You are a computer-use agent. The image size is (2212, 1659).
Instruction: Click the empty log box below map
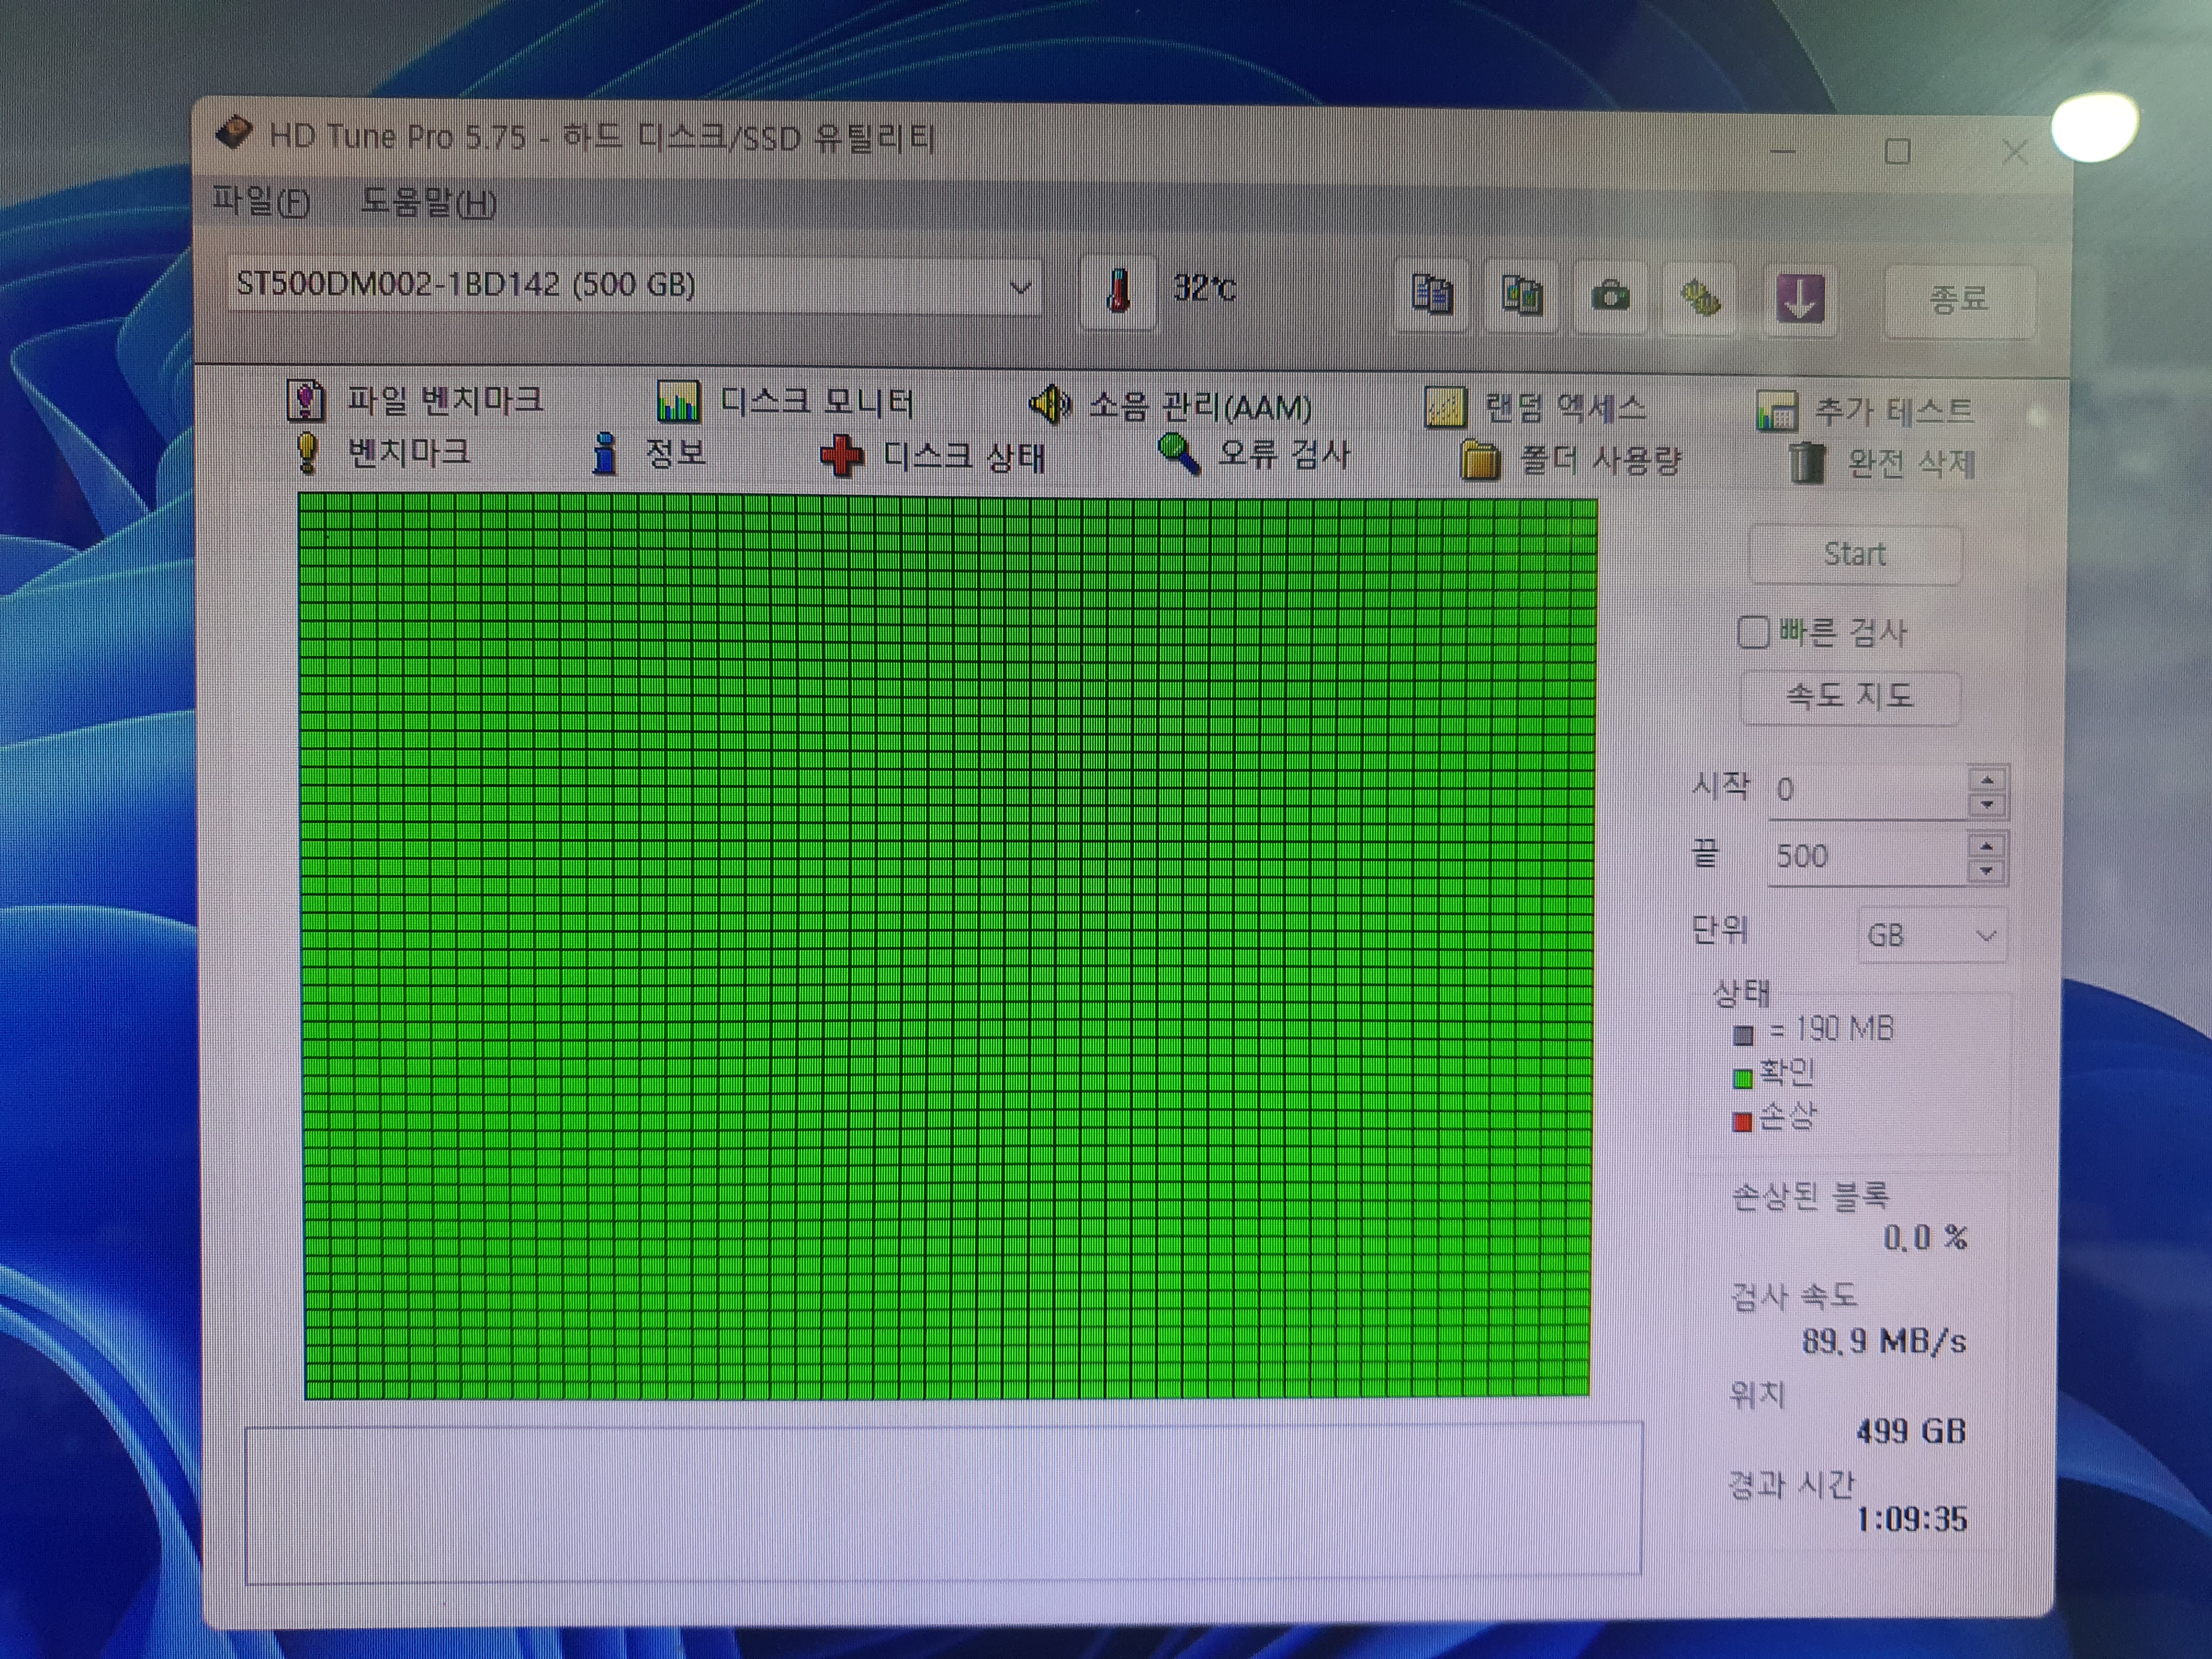[943, 1502]
